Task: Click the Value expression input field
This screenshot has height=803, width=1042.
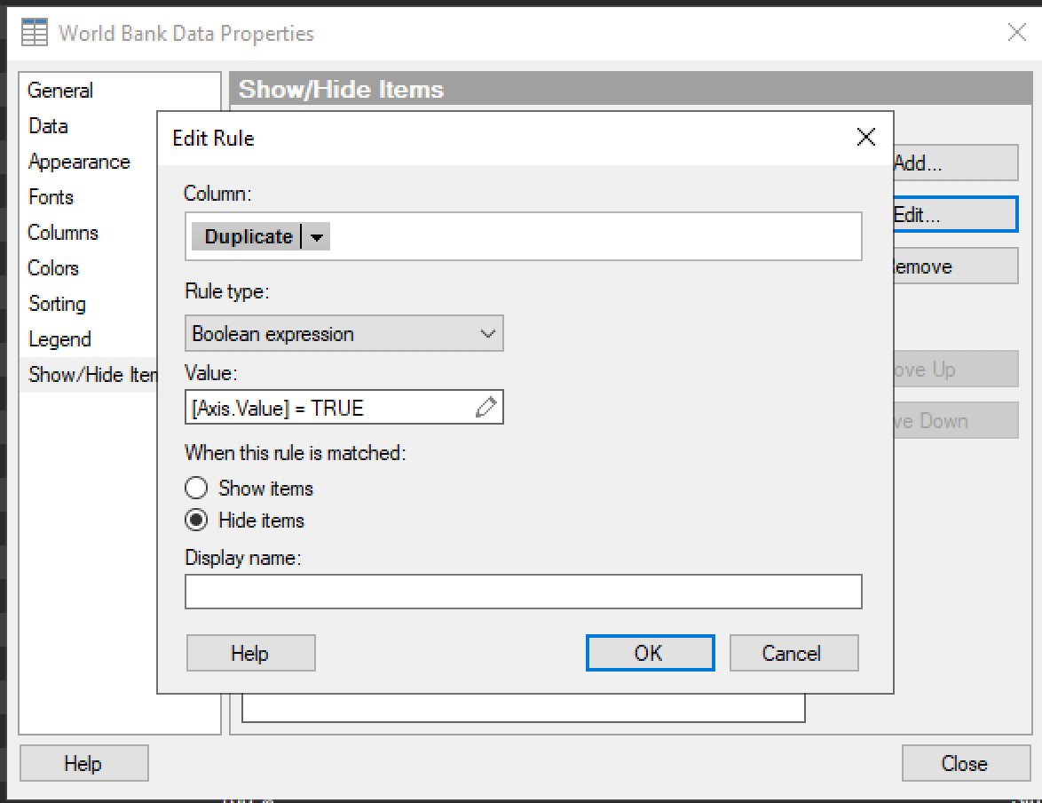Action: (328, 408)
